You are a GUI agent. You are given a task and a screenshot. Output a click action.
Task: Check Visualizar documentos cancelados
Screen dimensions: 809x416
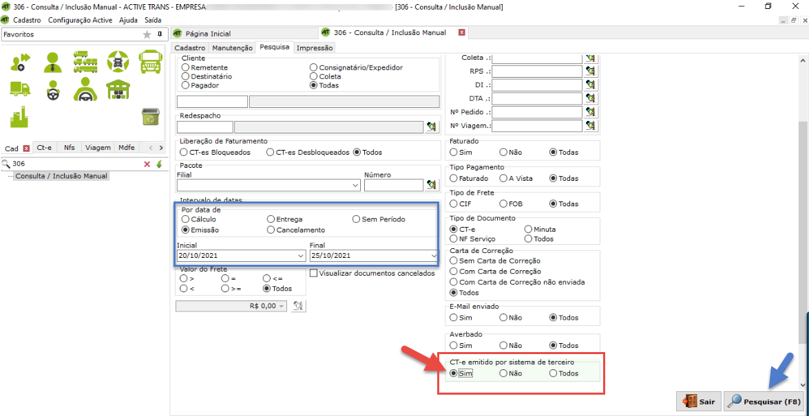[314, 273]
